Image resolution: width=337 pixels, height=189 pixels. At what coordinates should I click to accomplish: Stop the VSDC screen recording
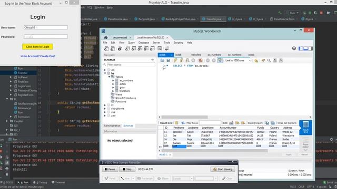127,169
